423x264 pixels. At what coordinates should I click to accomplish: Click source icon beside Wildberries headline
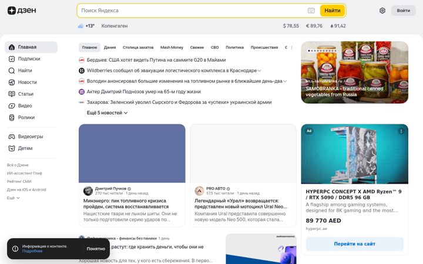[x=82, y=70]
